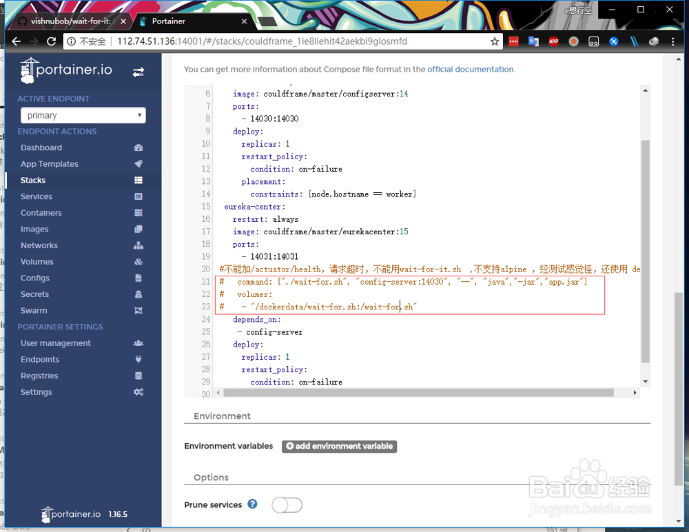
Task: Click the Configs file icon
Action: tap(138, 278)
